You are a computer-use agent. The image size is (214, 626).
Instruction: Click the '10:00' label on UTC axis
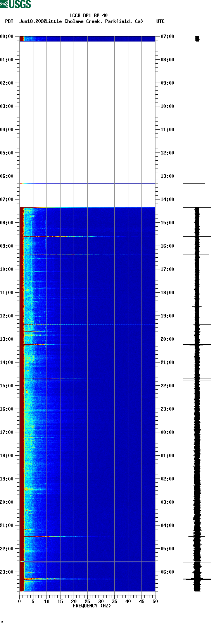pos(167,106)
